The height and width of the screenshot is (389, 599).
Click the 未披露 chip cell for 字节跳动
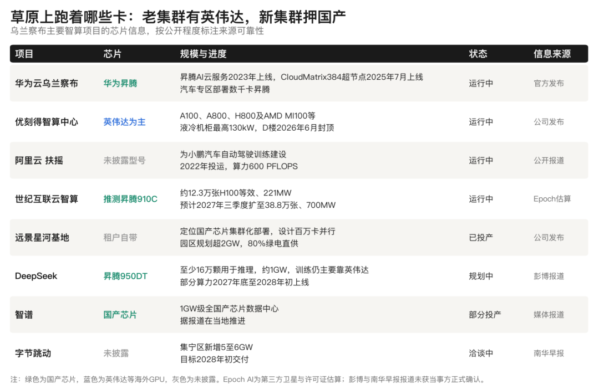[116, 353]
